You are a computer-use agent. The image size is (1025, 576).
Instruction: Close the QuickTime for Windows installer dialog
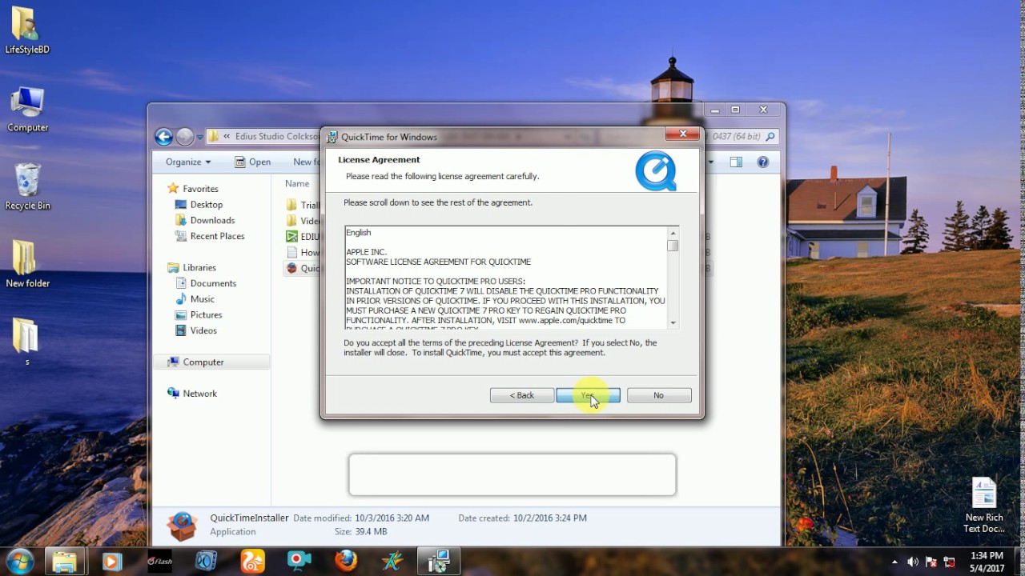[x=683, y=134]
